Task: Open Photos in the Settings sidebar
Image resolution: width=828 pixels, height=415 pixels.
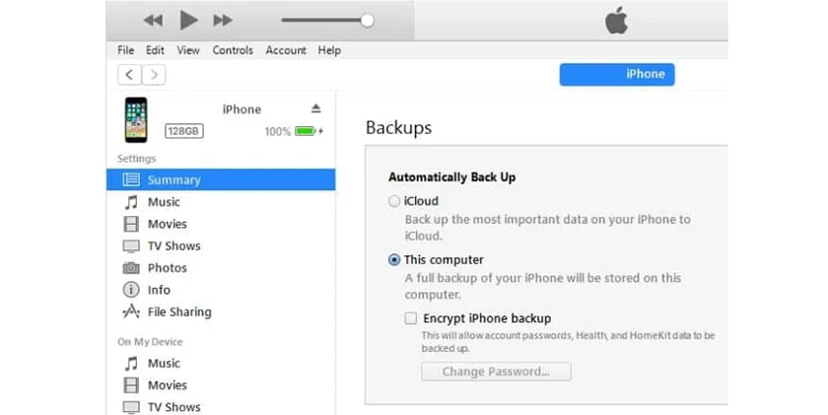Action: click(167, 268)
